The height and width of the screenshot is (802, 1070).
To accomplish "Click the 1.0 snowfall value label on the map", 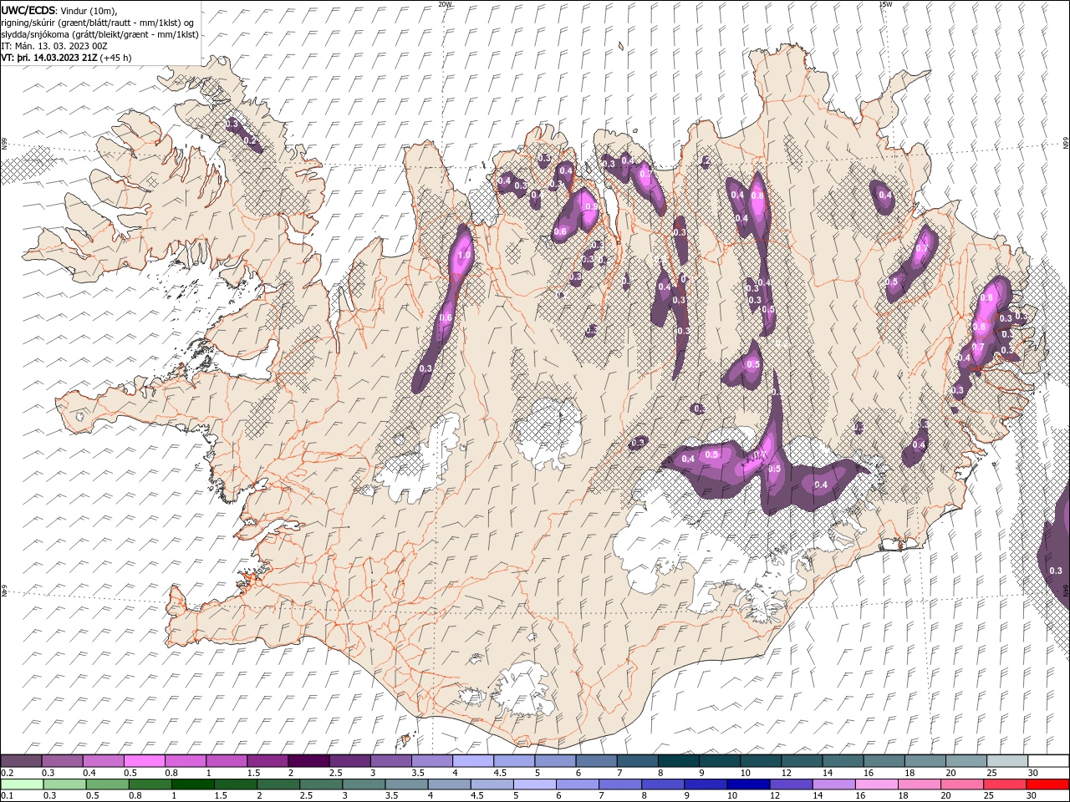I will (x=465, y=256).
